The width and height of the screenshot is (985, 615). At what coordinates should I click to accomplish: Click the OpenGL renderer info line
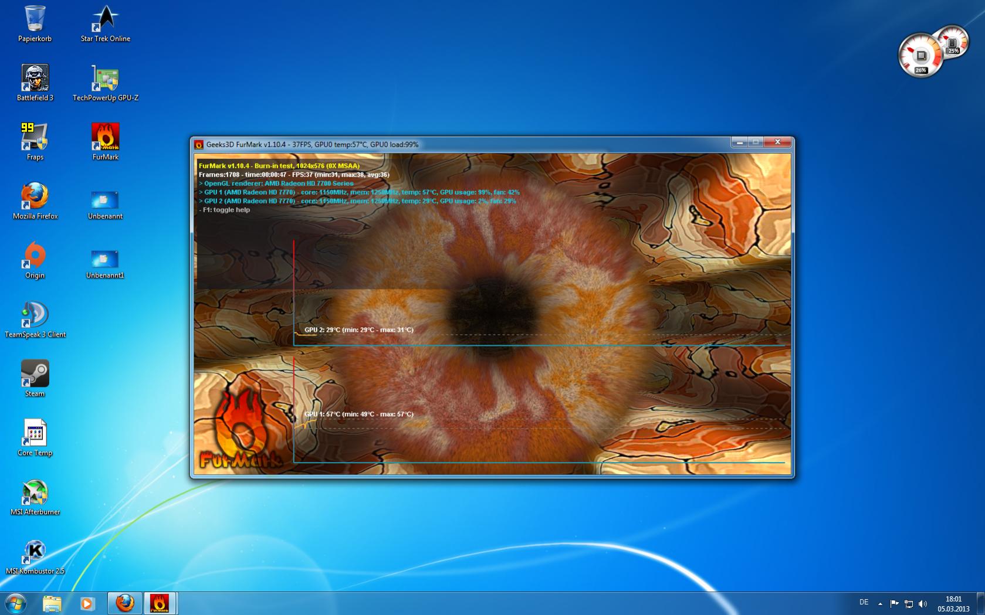coord(276,184)
